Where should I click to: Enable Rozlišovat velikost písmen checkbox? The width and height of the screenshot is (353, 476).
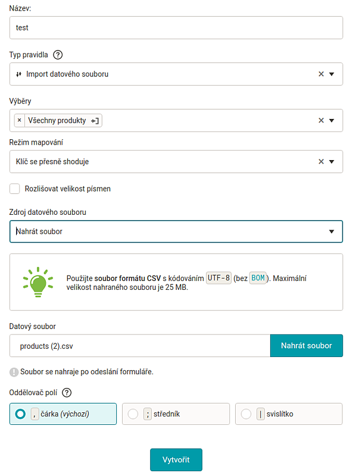pyautogui.click(x=14, y=189)
